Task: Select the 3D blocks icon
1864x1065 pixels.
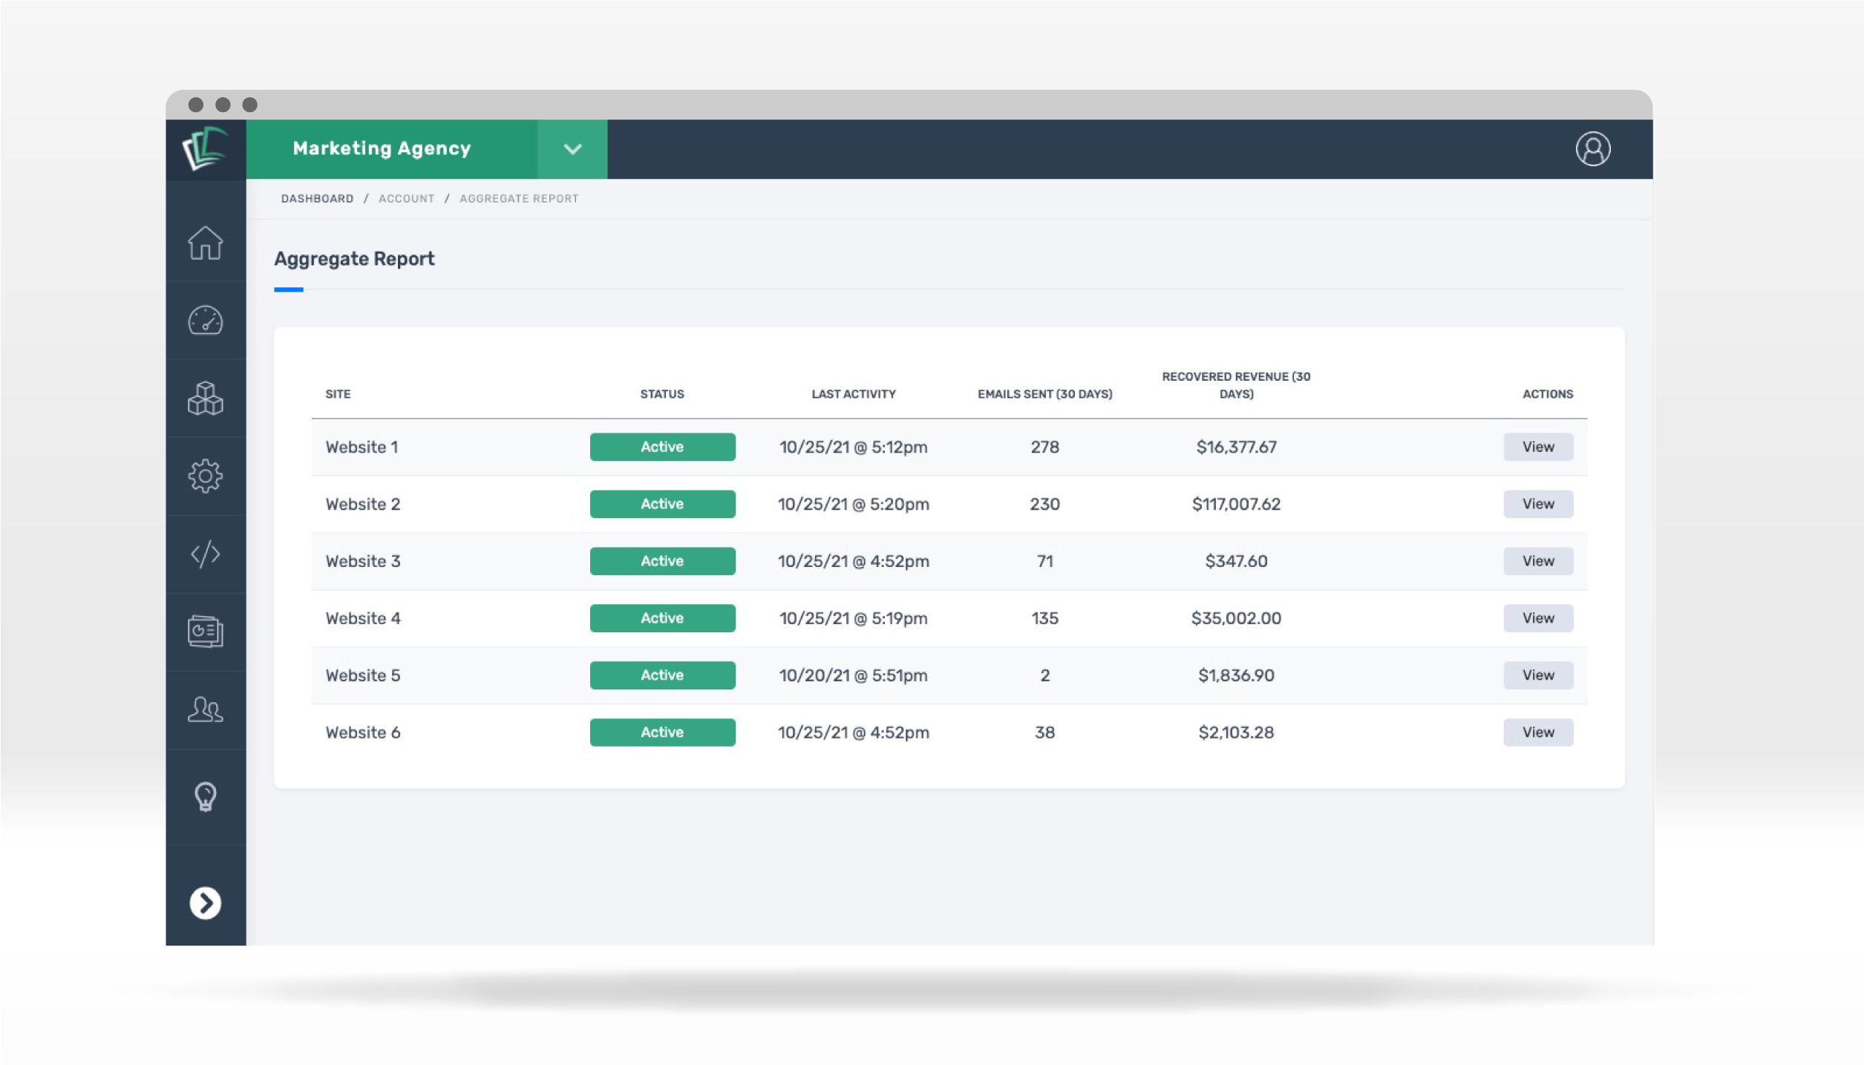Action: pyautogui.click(x=206, y=398)
